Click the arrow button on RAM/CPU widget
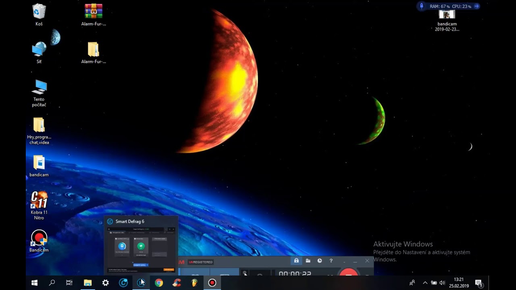This screenshot has height=290, width=516. click(476, 6)
